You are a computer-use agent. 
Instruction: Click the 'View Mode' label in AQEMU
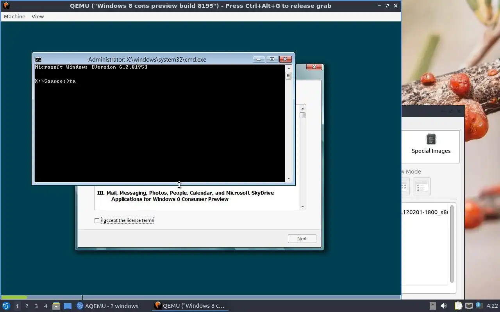click(x=411, y=172)
